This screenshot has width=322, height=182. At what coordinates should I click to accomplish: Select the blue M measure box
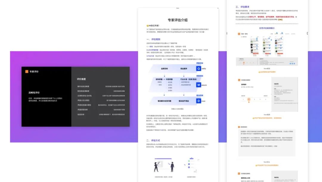tap(199, 85)
